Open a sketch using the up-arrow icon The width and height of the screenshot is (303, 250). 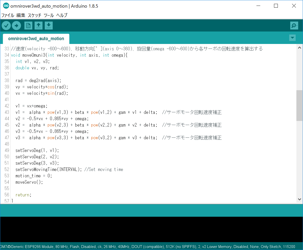38,25
